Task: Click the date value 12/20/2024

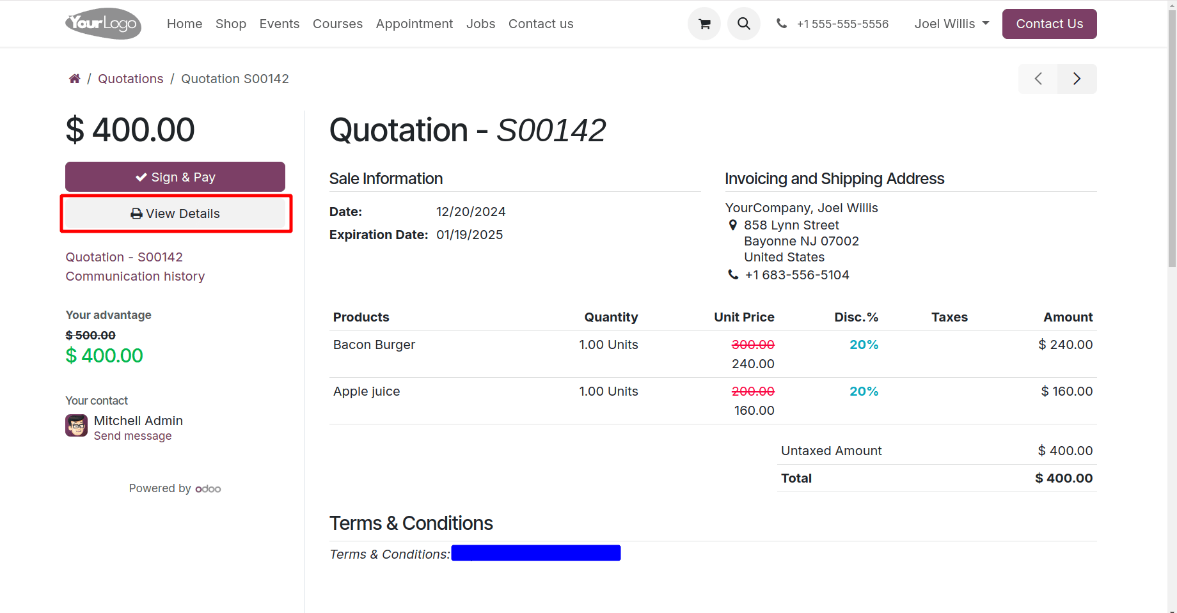Action: (471, 212)
